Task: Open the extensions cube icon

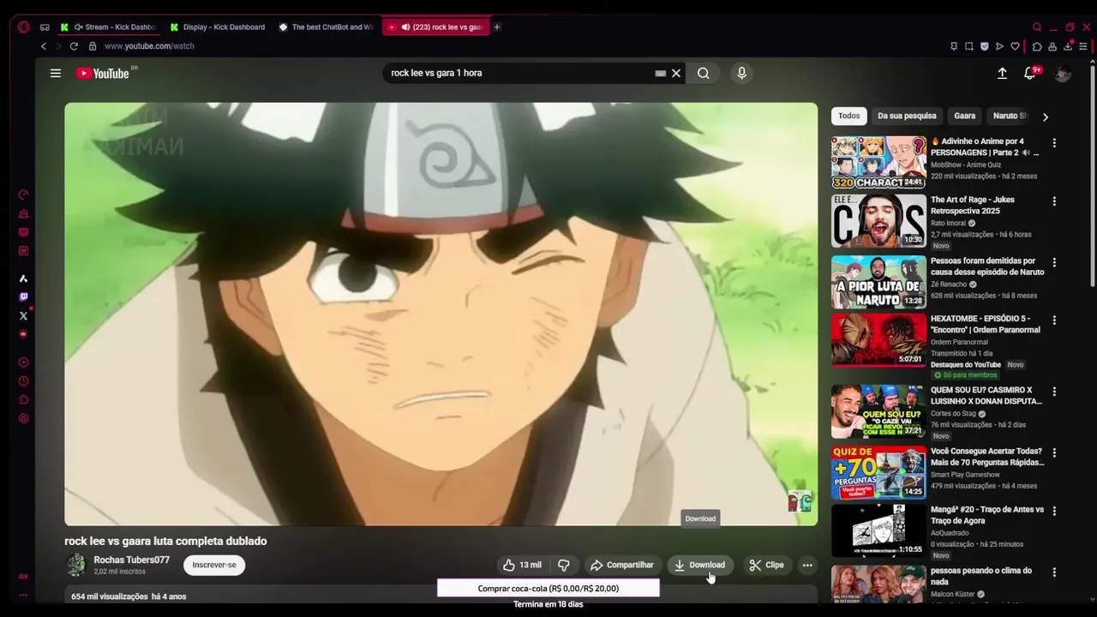Action: coord(1037,46)
